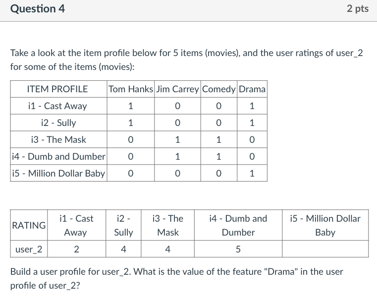Click the 'user_2' row label

29,249
